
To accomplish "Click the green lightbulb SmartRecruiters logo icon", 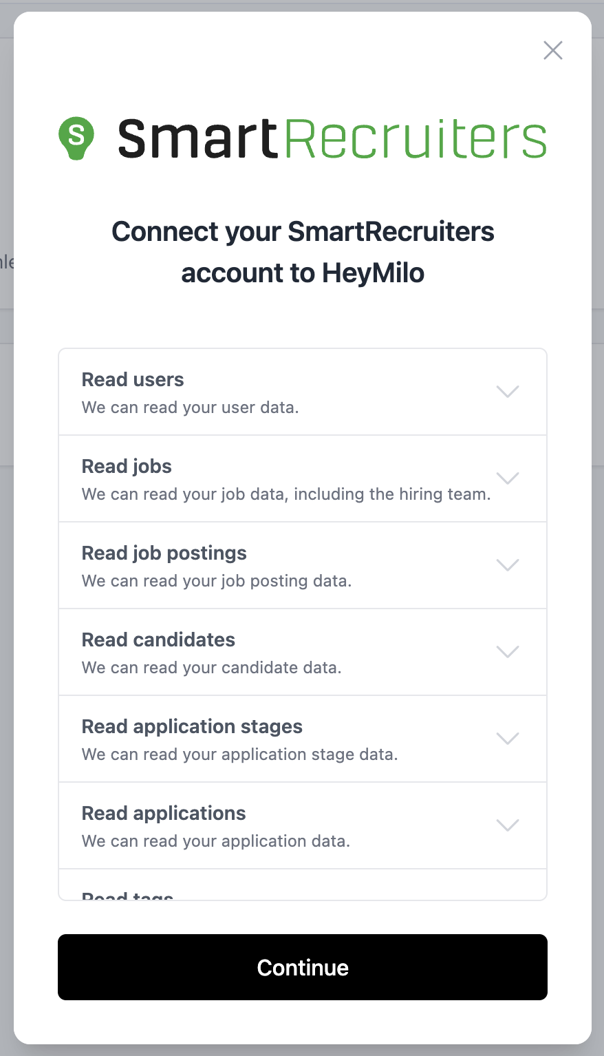I will point(76,138).
